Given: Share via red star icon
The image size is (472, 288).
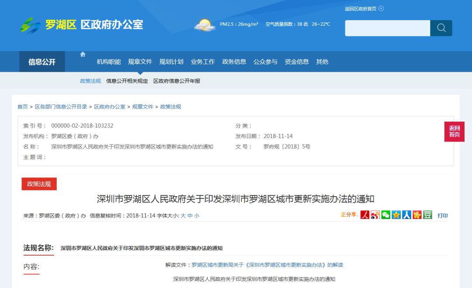Looking at the screenshot, I should (417, 215).
